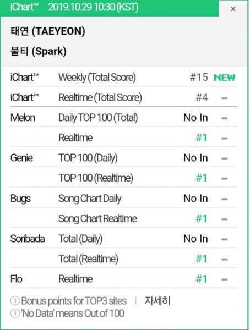The height and width of the screenshot is (330, 250).
Task: Click the 태연 (TAEYEON) artist name
Action: pyautogui.click(x=48, y=31)
